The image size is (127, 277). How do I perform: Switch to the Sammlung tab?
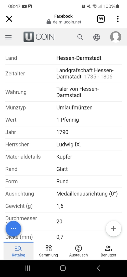(48, 251)
